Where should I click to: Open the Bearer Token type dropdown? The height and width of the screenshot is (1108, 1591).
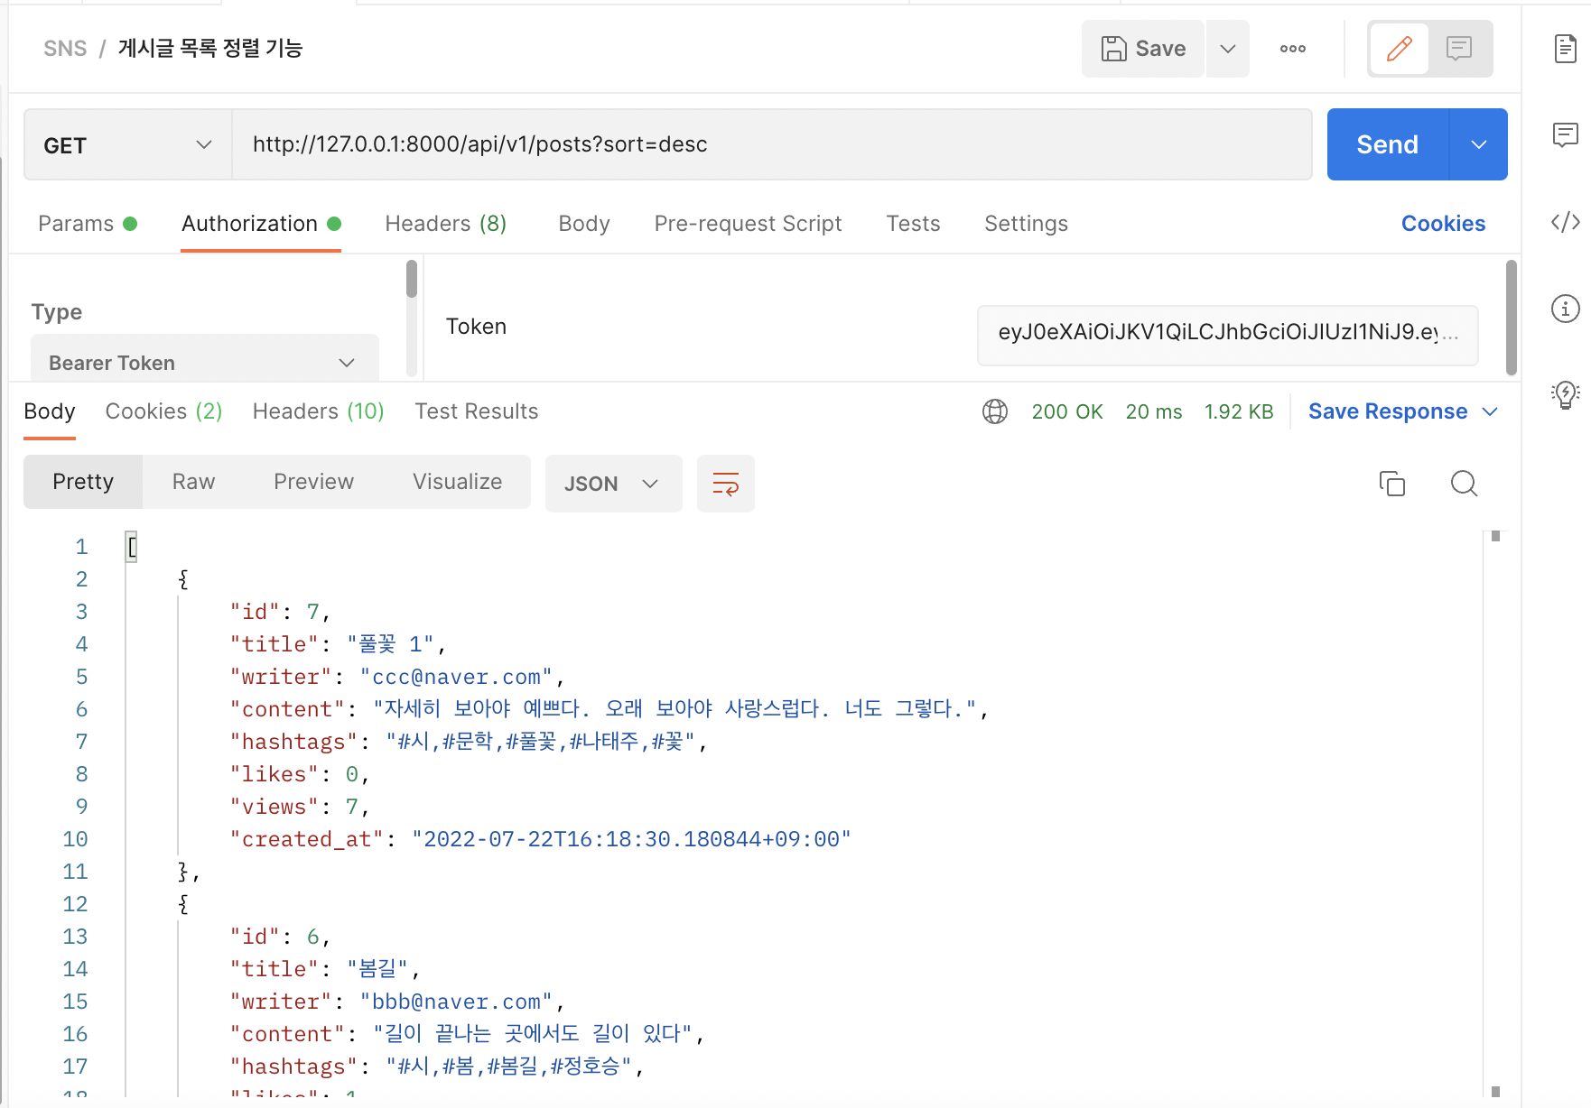tap(205, 362)
